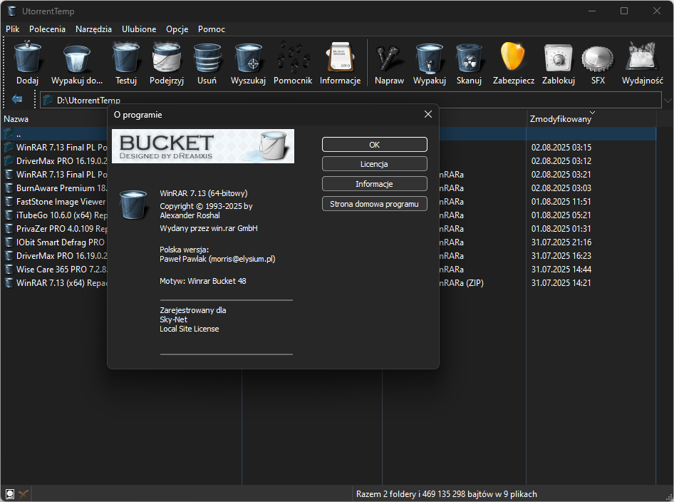Open the Podejrzyj viewer icon
This screenshot has height=502, width=674.
(x=167, y=57)
